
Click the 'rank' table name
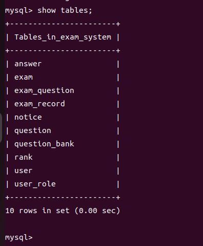24,157
